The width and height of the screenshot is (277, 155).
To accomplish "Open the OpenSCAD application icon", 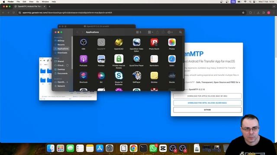I will (x=119, y=42).
